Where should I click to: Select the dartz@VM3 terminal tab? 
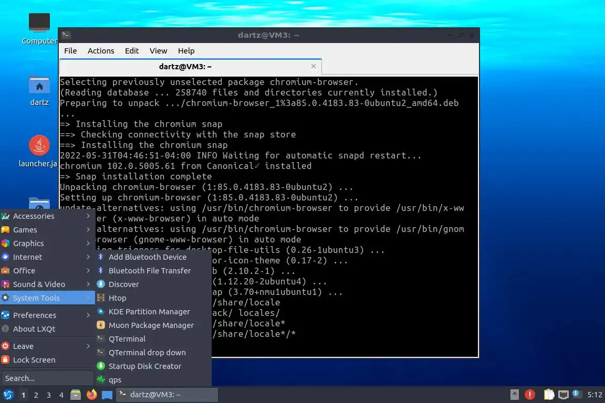(191, 67)
